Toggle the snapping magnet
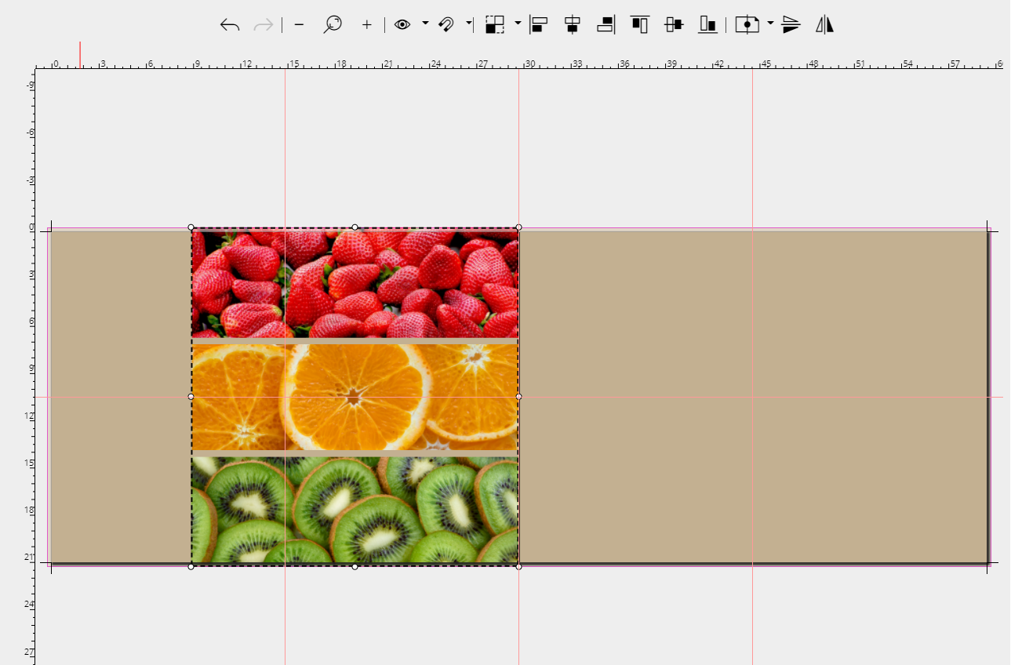 point(445,24)
